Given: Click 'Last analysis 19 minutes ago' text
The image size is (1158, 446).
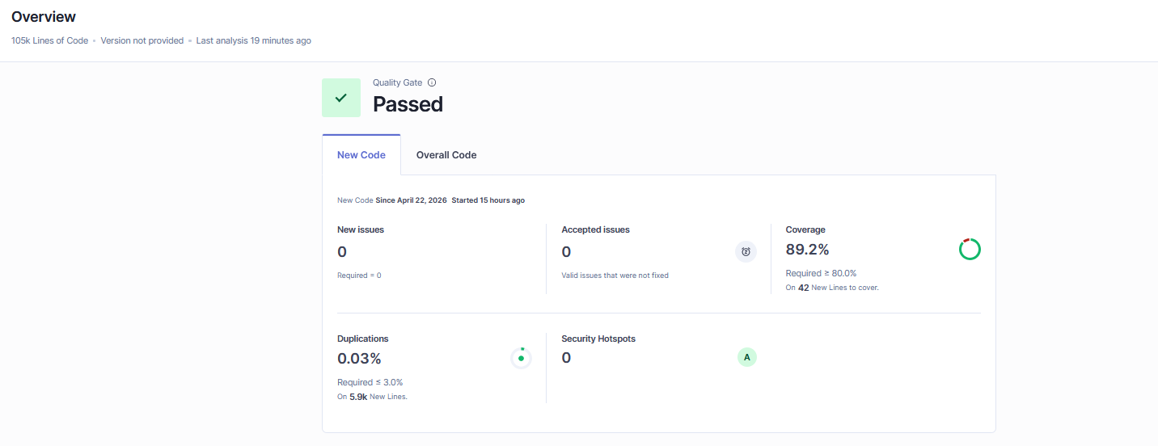Looking at the screenshot, I should pyautogui.click(x=254, y=40).
